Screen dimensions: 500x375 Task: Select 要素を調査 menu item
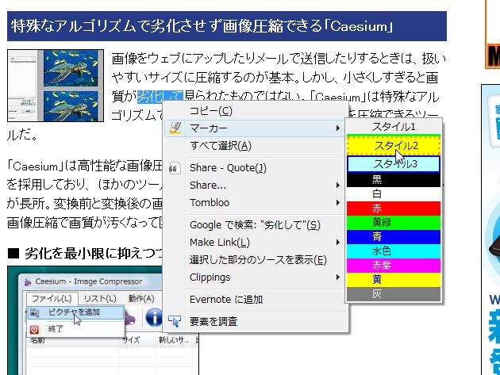(x=255, y=321)
